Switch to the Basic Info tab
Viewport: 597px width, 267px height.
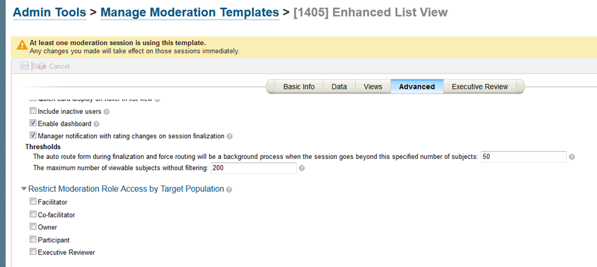[298, 87]
